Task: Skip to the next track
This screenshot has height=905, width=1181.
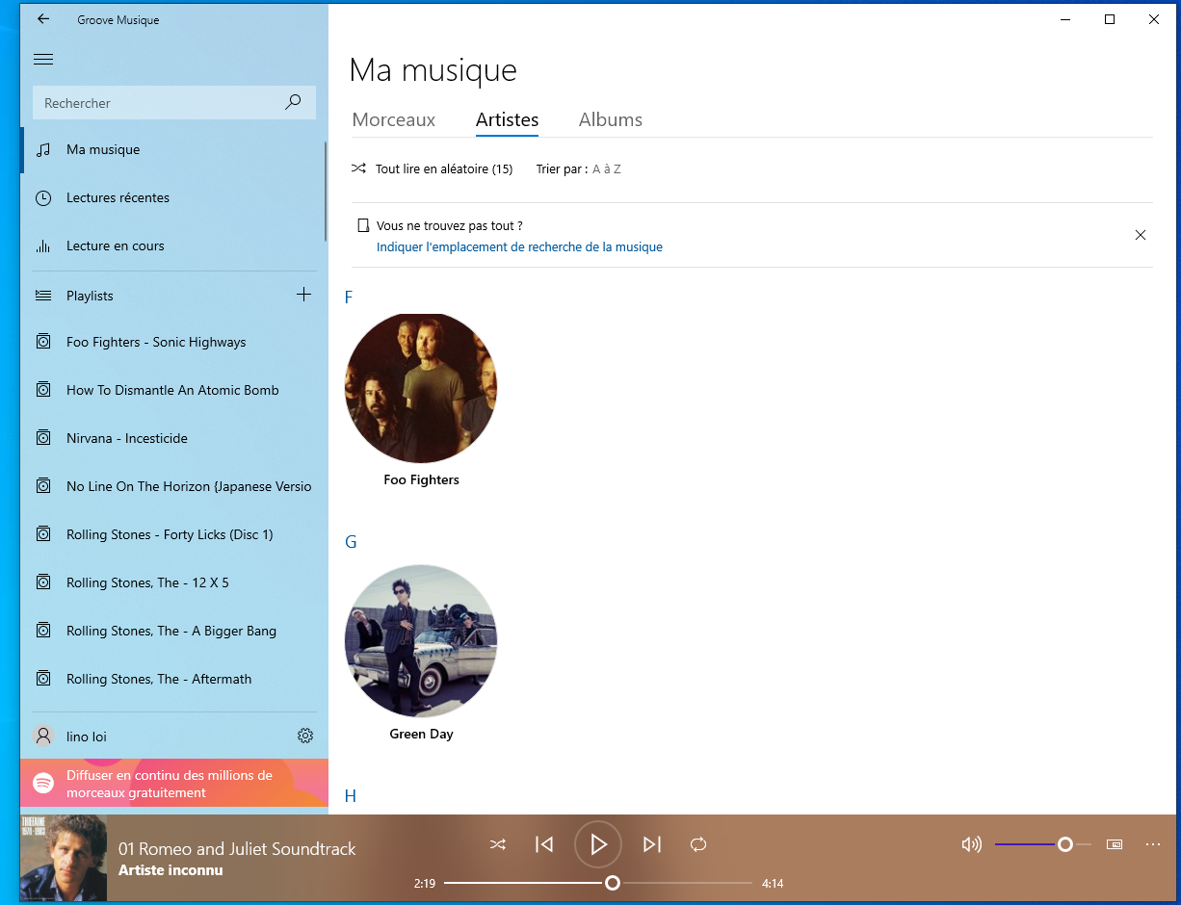Action: tap(652, 844)
